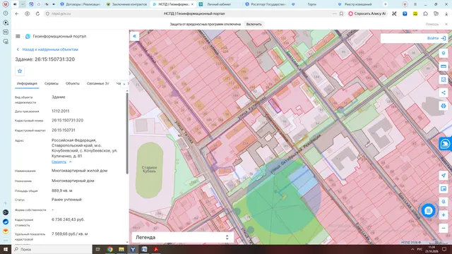This screenshot has width=452, height=254.
Task: Click cadastral quarter 26:15:150731 value
Action: pos(64,130)
